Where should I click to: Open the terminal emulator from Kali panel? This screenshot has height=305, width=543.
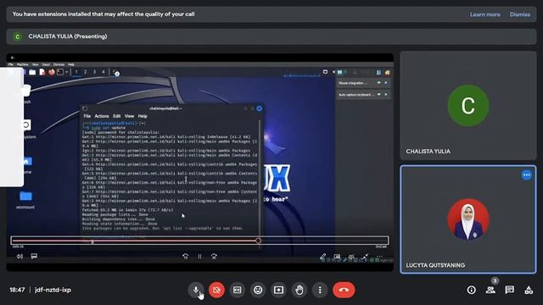click(60, 72)
